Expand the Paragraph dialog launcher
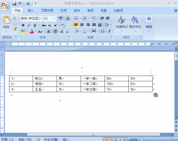This screenshot has width=178, height=141. 111,37
